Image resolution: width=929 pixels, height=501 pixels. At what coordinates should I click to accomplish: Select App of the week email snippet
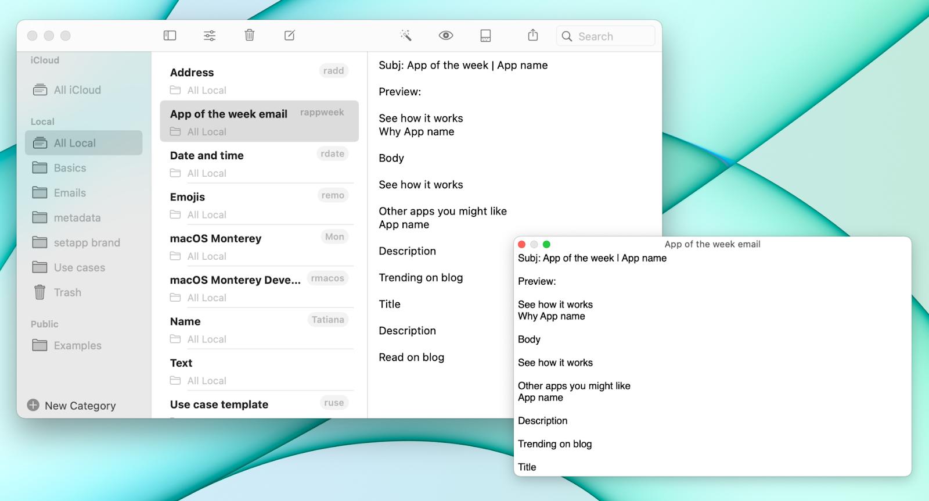pyautogui.click(x=259, y=121)
